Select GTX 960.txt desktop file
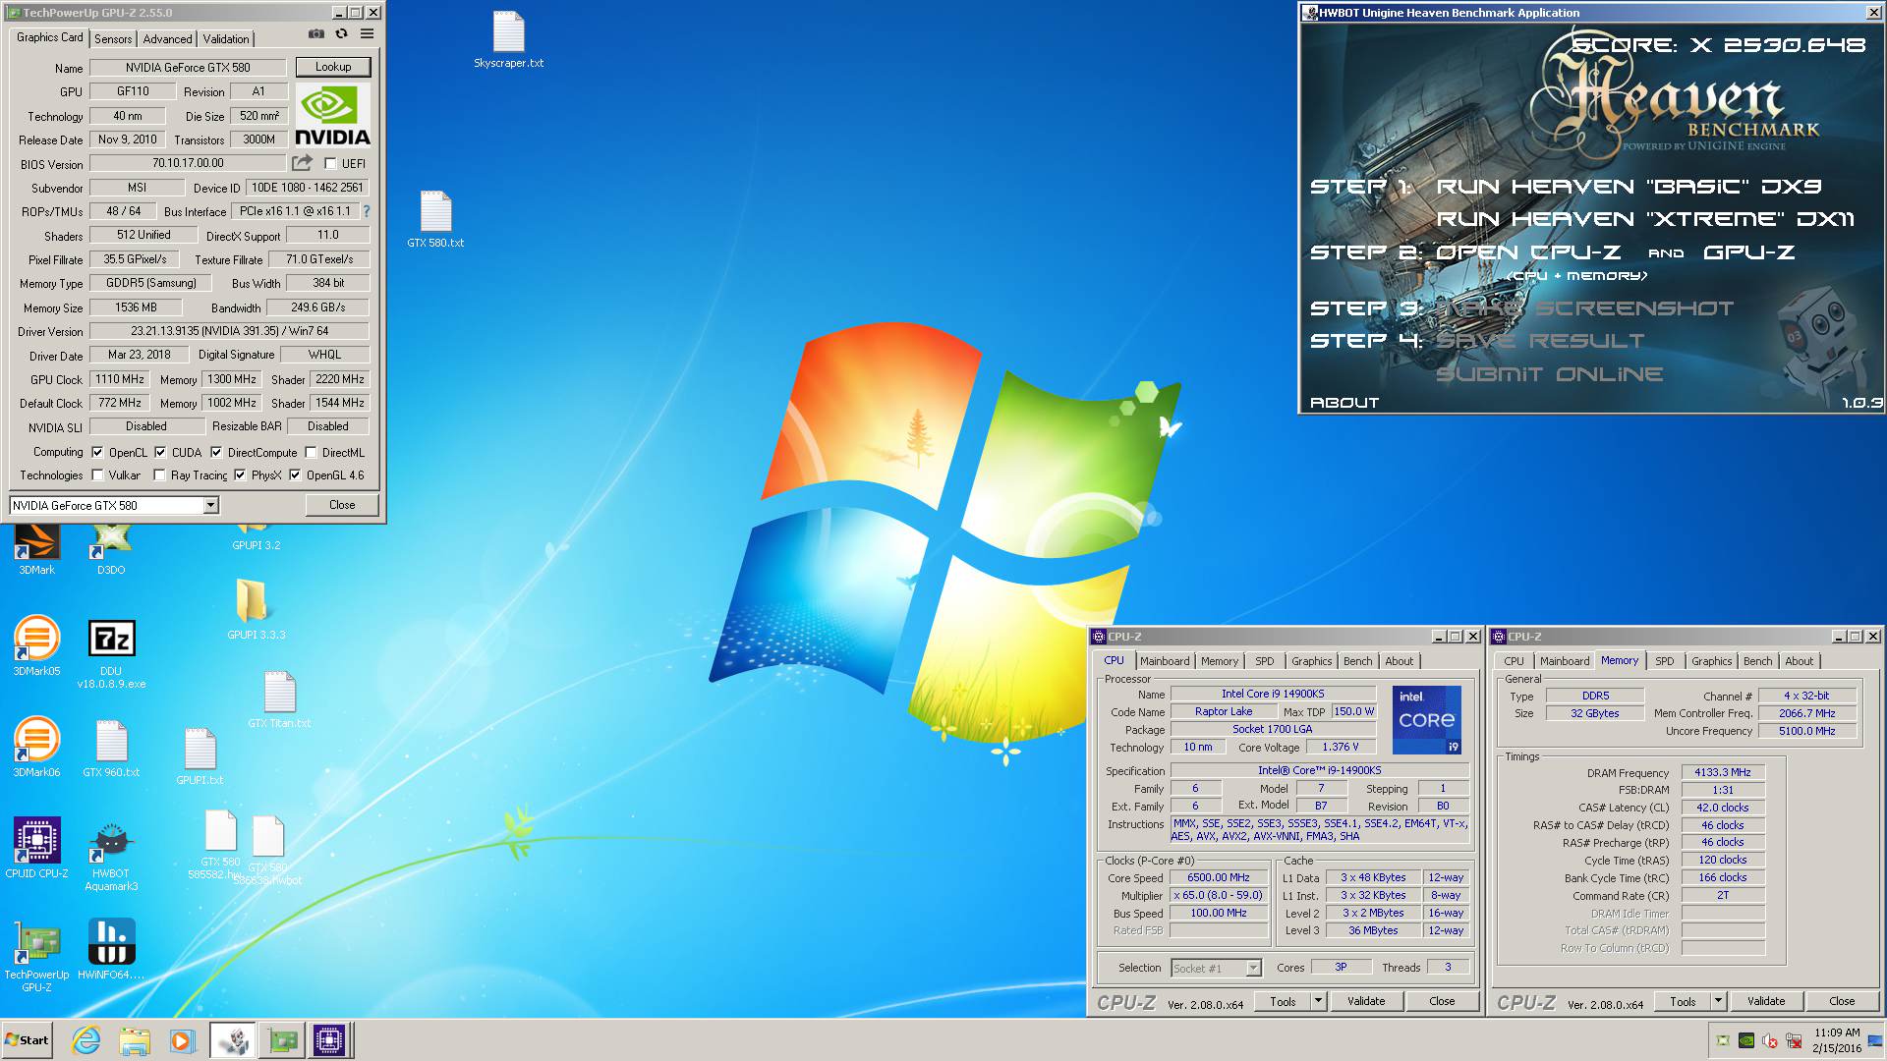 pos(111,749)
